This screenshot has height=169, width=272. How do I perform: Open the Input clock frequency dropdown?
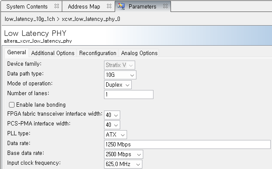[123, 164]
